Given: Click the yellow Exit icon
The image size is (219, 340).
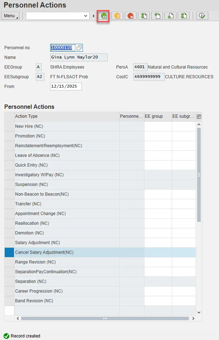Looking at the screenshot, I should point(117,16).
